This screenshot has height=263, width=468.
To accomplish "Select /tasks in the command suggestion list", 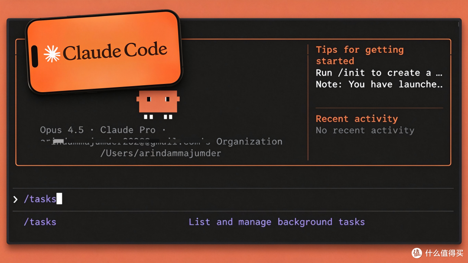I will pyautogui.click(x=40, y=222).
